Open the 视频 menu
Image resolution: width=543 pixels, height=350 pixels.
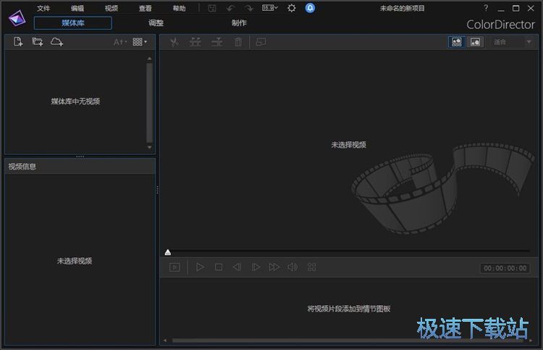(111, 8)
